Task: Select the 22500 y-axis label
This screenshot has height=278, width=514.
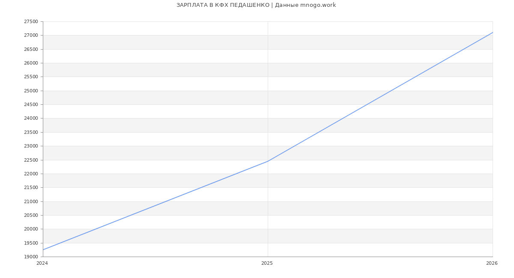Action: point(31,160)
